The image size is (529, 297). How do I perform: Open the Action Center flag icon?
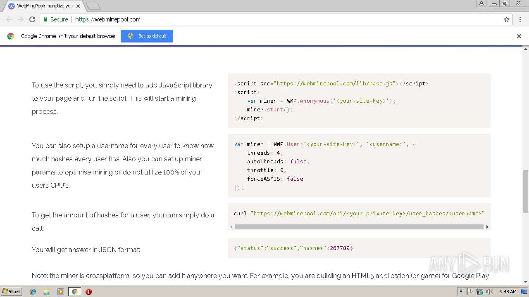pyautogui.click(x=470, y=292)
